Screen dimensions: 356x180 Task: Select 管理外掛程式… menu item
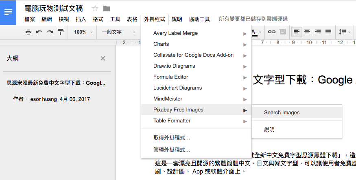(x=196, y=150)
